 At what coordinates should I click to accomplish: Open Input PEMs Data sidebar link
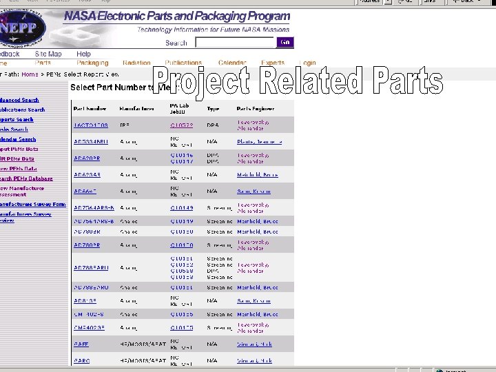[19, 149]
